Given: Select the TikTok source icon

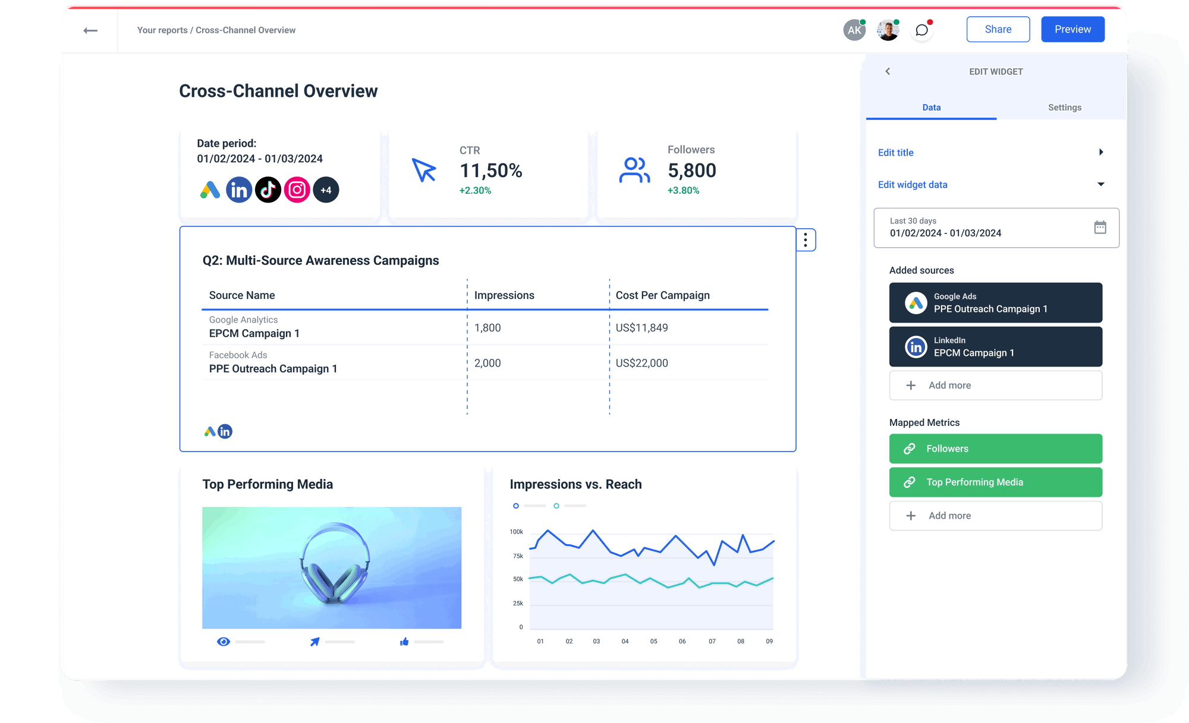Looking at the screenshot, I should coord(268,190).
